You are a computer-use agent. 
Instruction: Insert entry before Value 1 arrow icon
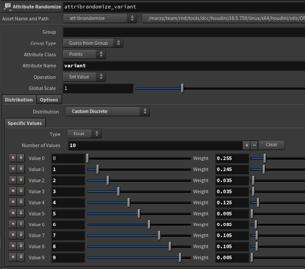20,169
